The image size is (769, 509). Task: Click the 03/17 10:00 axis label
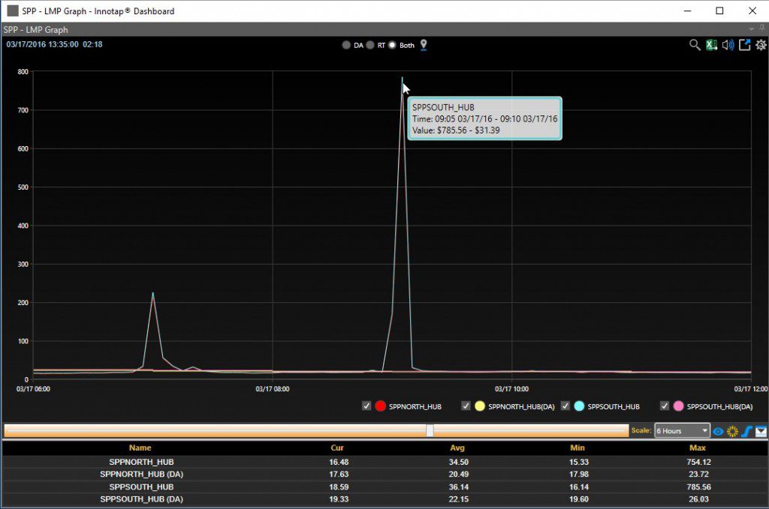(511, 389)
